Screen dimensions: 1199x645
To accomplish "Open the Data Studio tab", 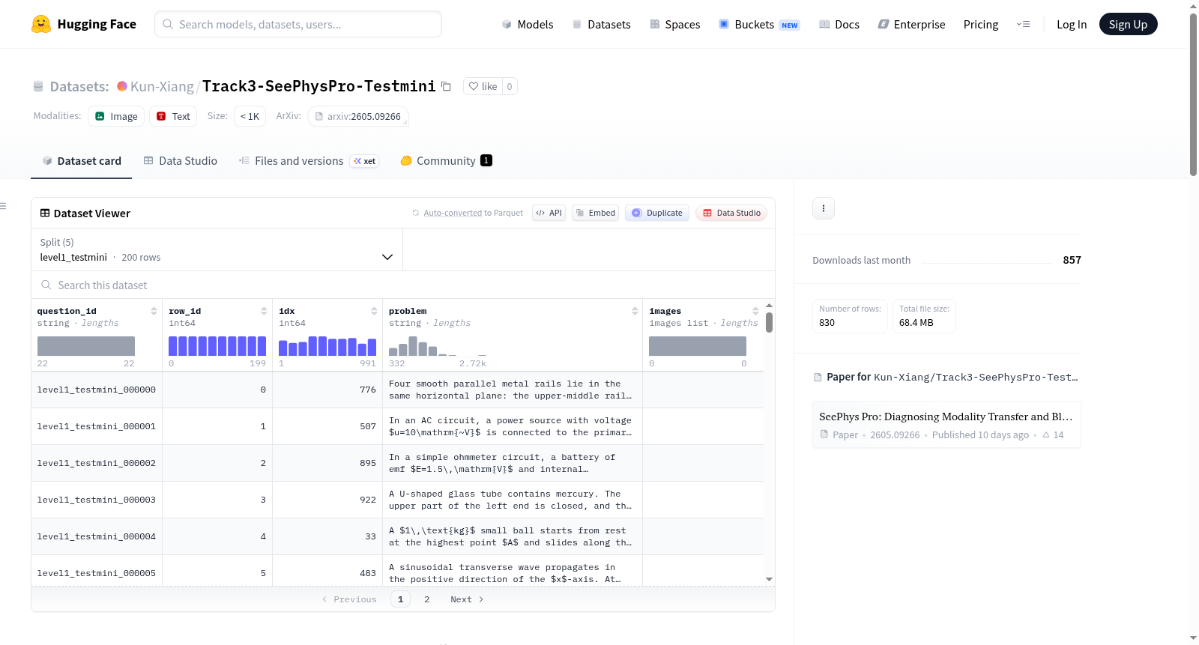I will pyautogui.click(x=181, y=160).
